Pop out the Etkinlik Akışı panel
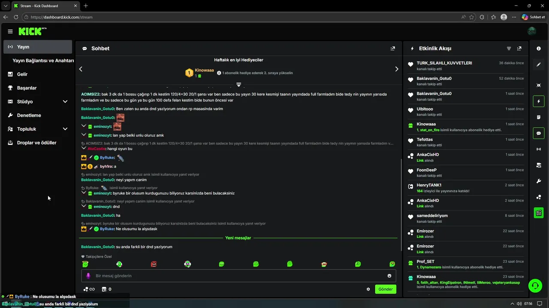This screenshot has width=549, height=308. tap(519, 48)
